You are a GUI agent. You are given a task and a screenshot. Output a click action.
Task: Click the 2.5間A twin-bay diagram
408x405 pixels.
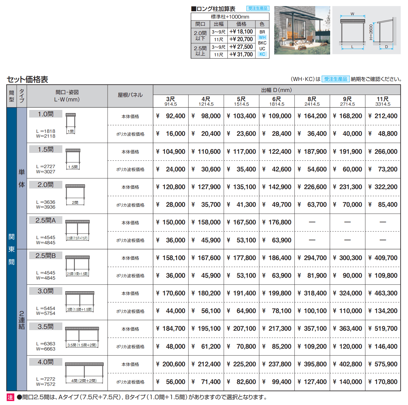[78, 229]
